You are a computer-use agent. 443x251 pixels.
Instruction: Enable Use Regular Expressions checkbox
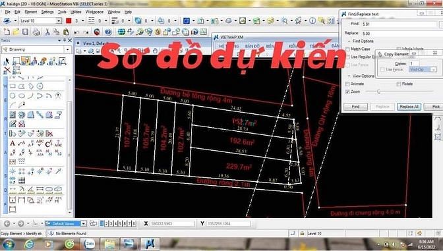pos(347,57)
